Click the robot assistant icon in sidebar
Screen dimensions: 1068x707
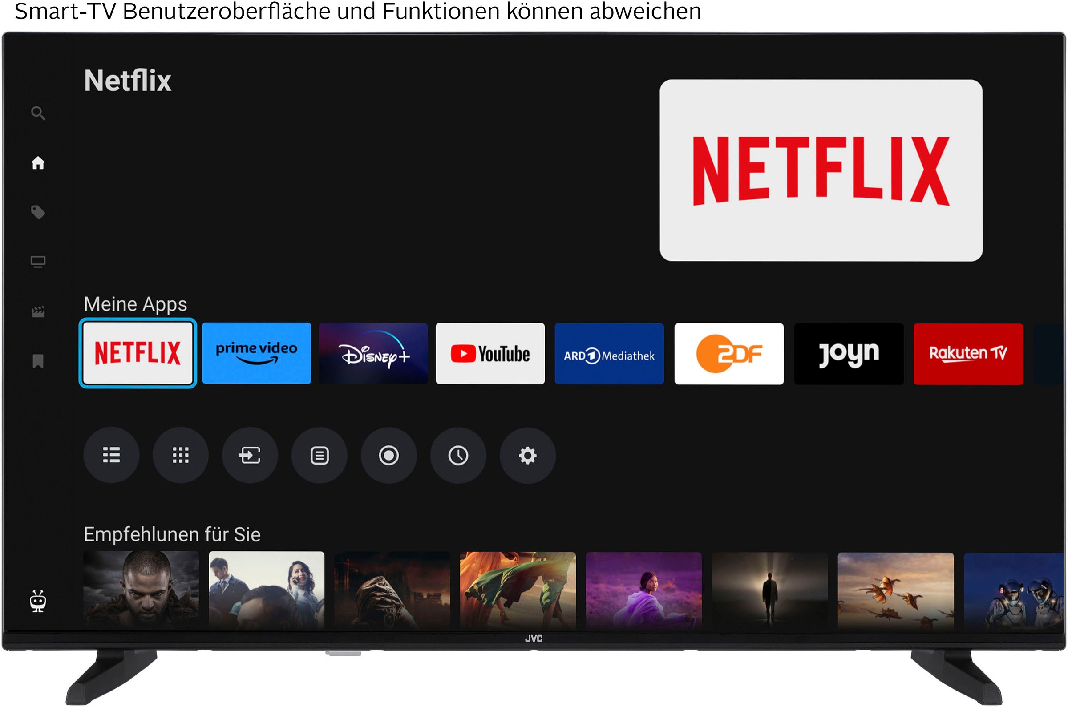38,602
